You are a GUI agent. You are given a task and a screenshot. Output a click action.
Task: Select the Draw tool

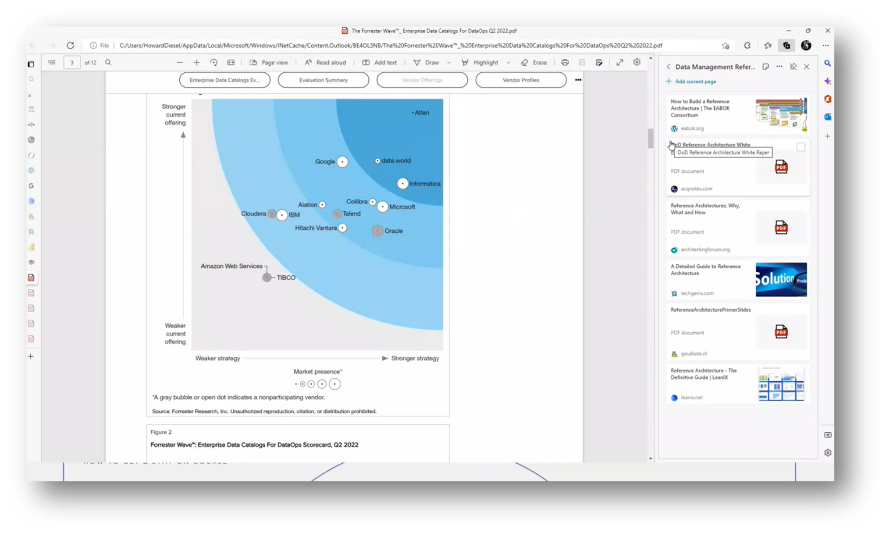426,63
